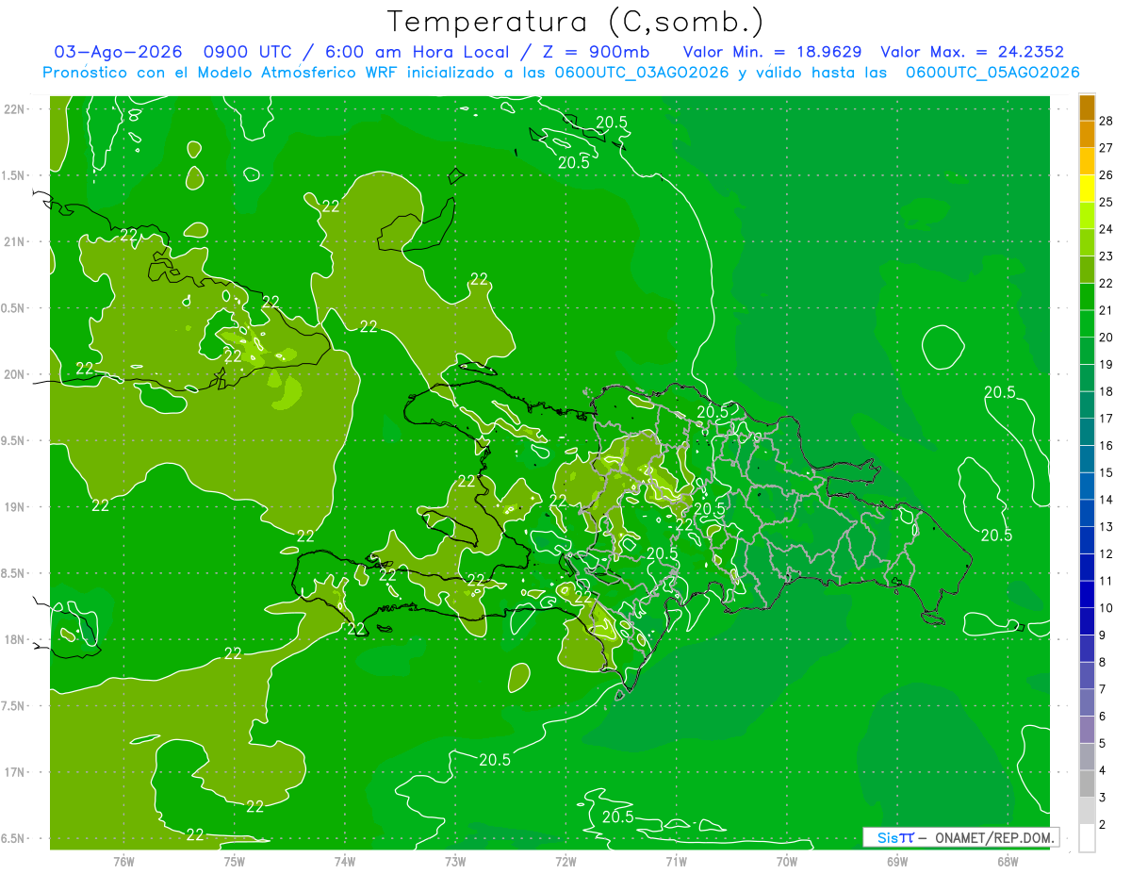Pick the dark blue colorbar swatch between 10 and 11
The image size is (1131, 874).
[x=1087, y=594]
